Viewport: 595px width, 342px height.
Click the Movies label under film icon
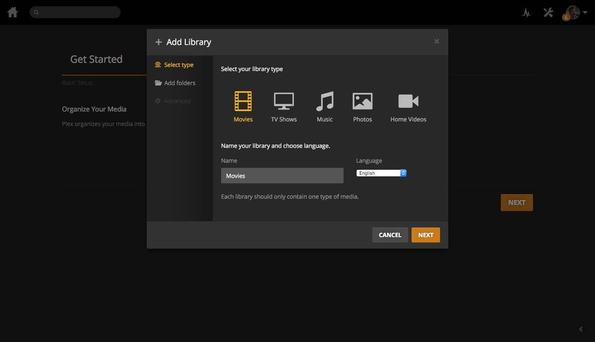click(x=243, y=119)
